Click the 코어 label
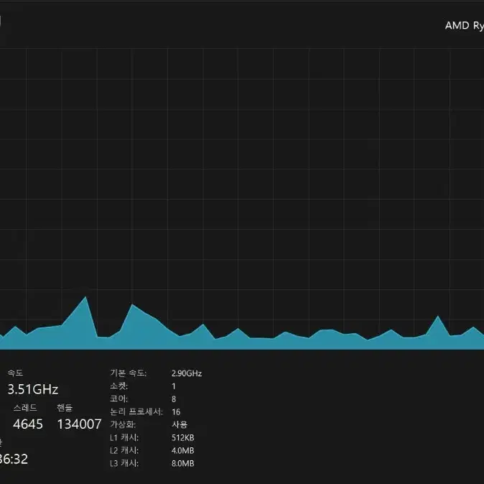 pyautogui.click(x=118, y=399)
